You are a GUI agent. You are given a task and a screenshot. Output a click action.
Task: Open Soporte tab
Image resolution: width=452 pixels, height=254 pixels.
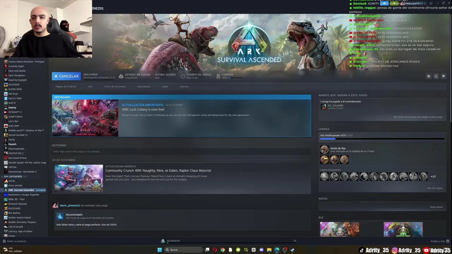coord(184,86)
